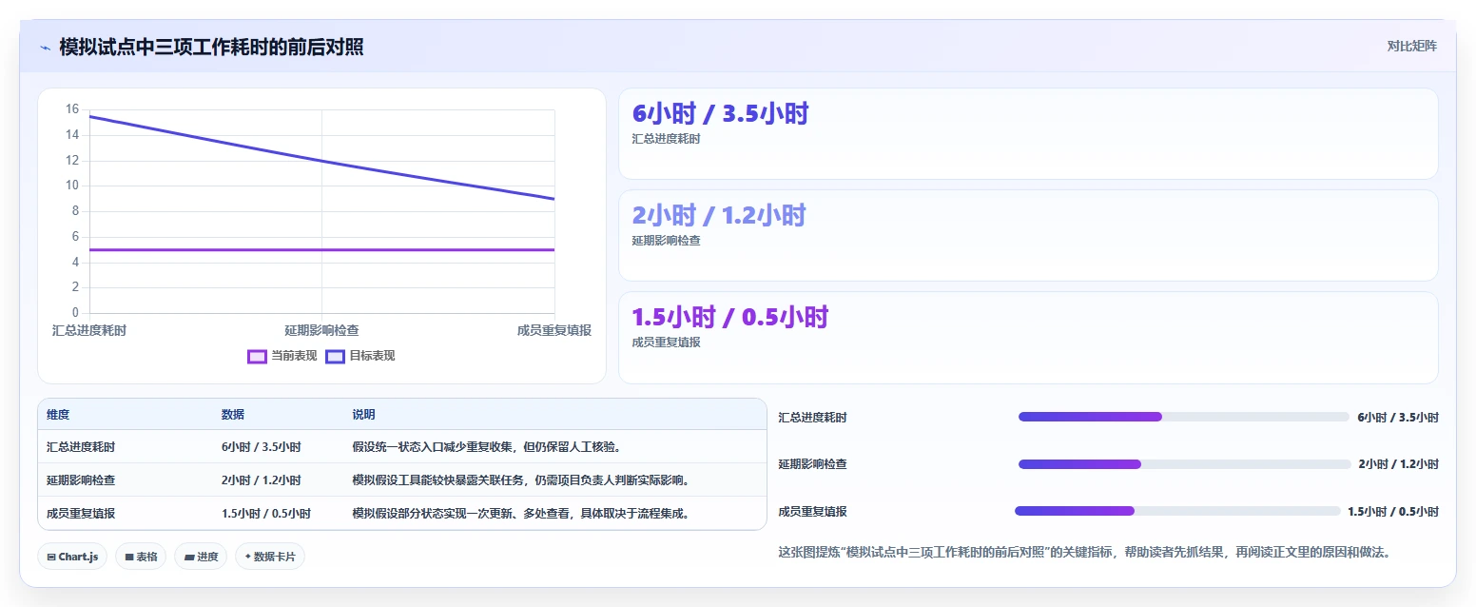1476x607 pixels.
Task: Click the chart x-axis label 成员重复填报
Action: click(554, 330)
